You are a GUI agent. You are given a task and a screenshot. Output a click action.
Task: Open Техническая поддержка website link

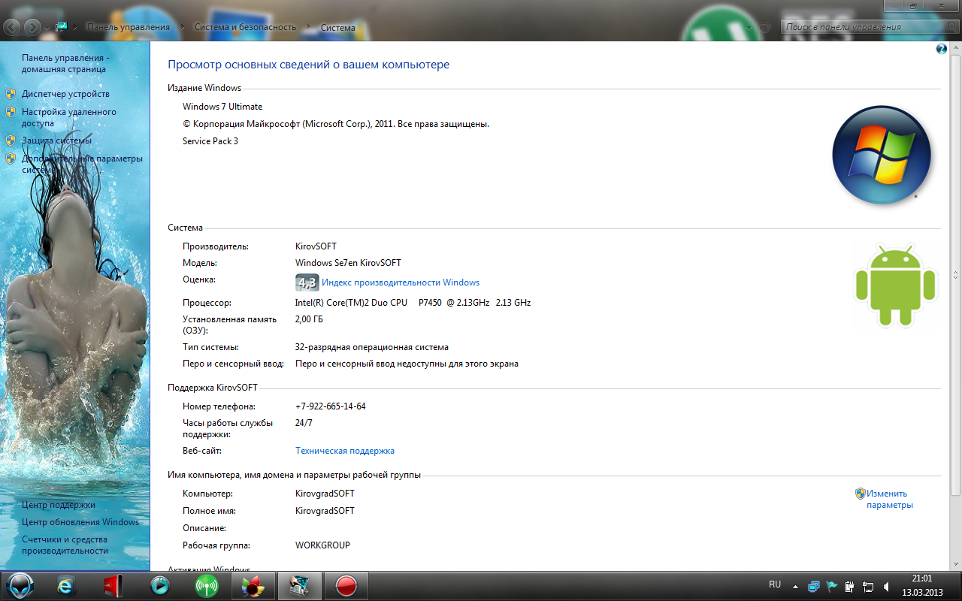click(345, 451)
